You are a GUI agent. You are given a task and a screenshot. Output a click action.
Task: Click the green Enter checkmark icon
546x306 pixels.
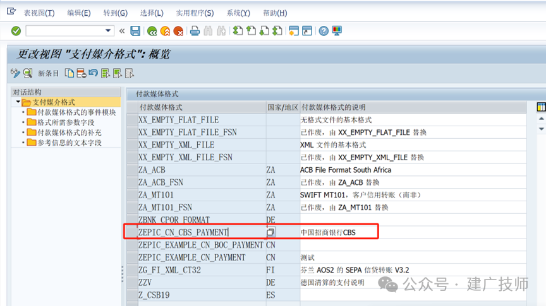[x=16, y=31]
